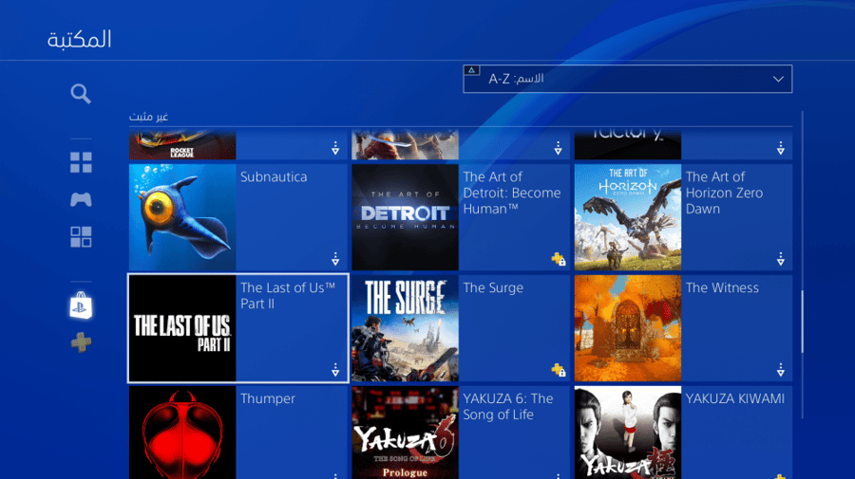Select the Yakuza Kiwami cover thumbnail
The image size is (855, 479).
(628, 433)
